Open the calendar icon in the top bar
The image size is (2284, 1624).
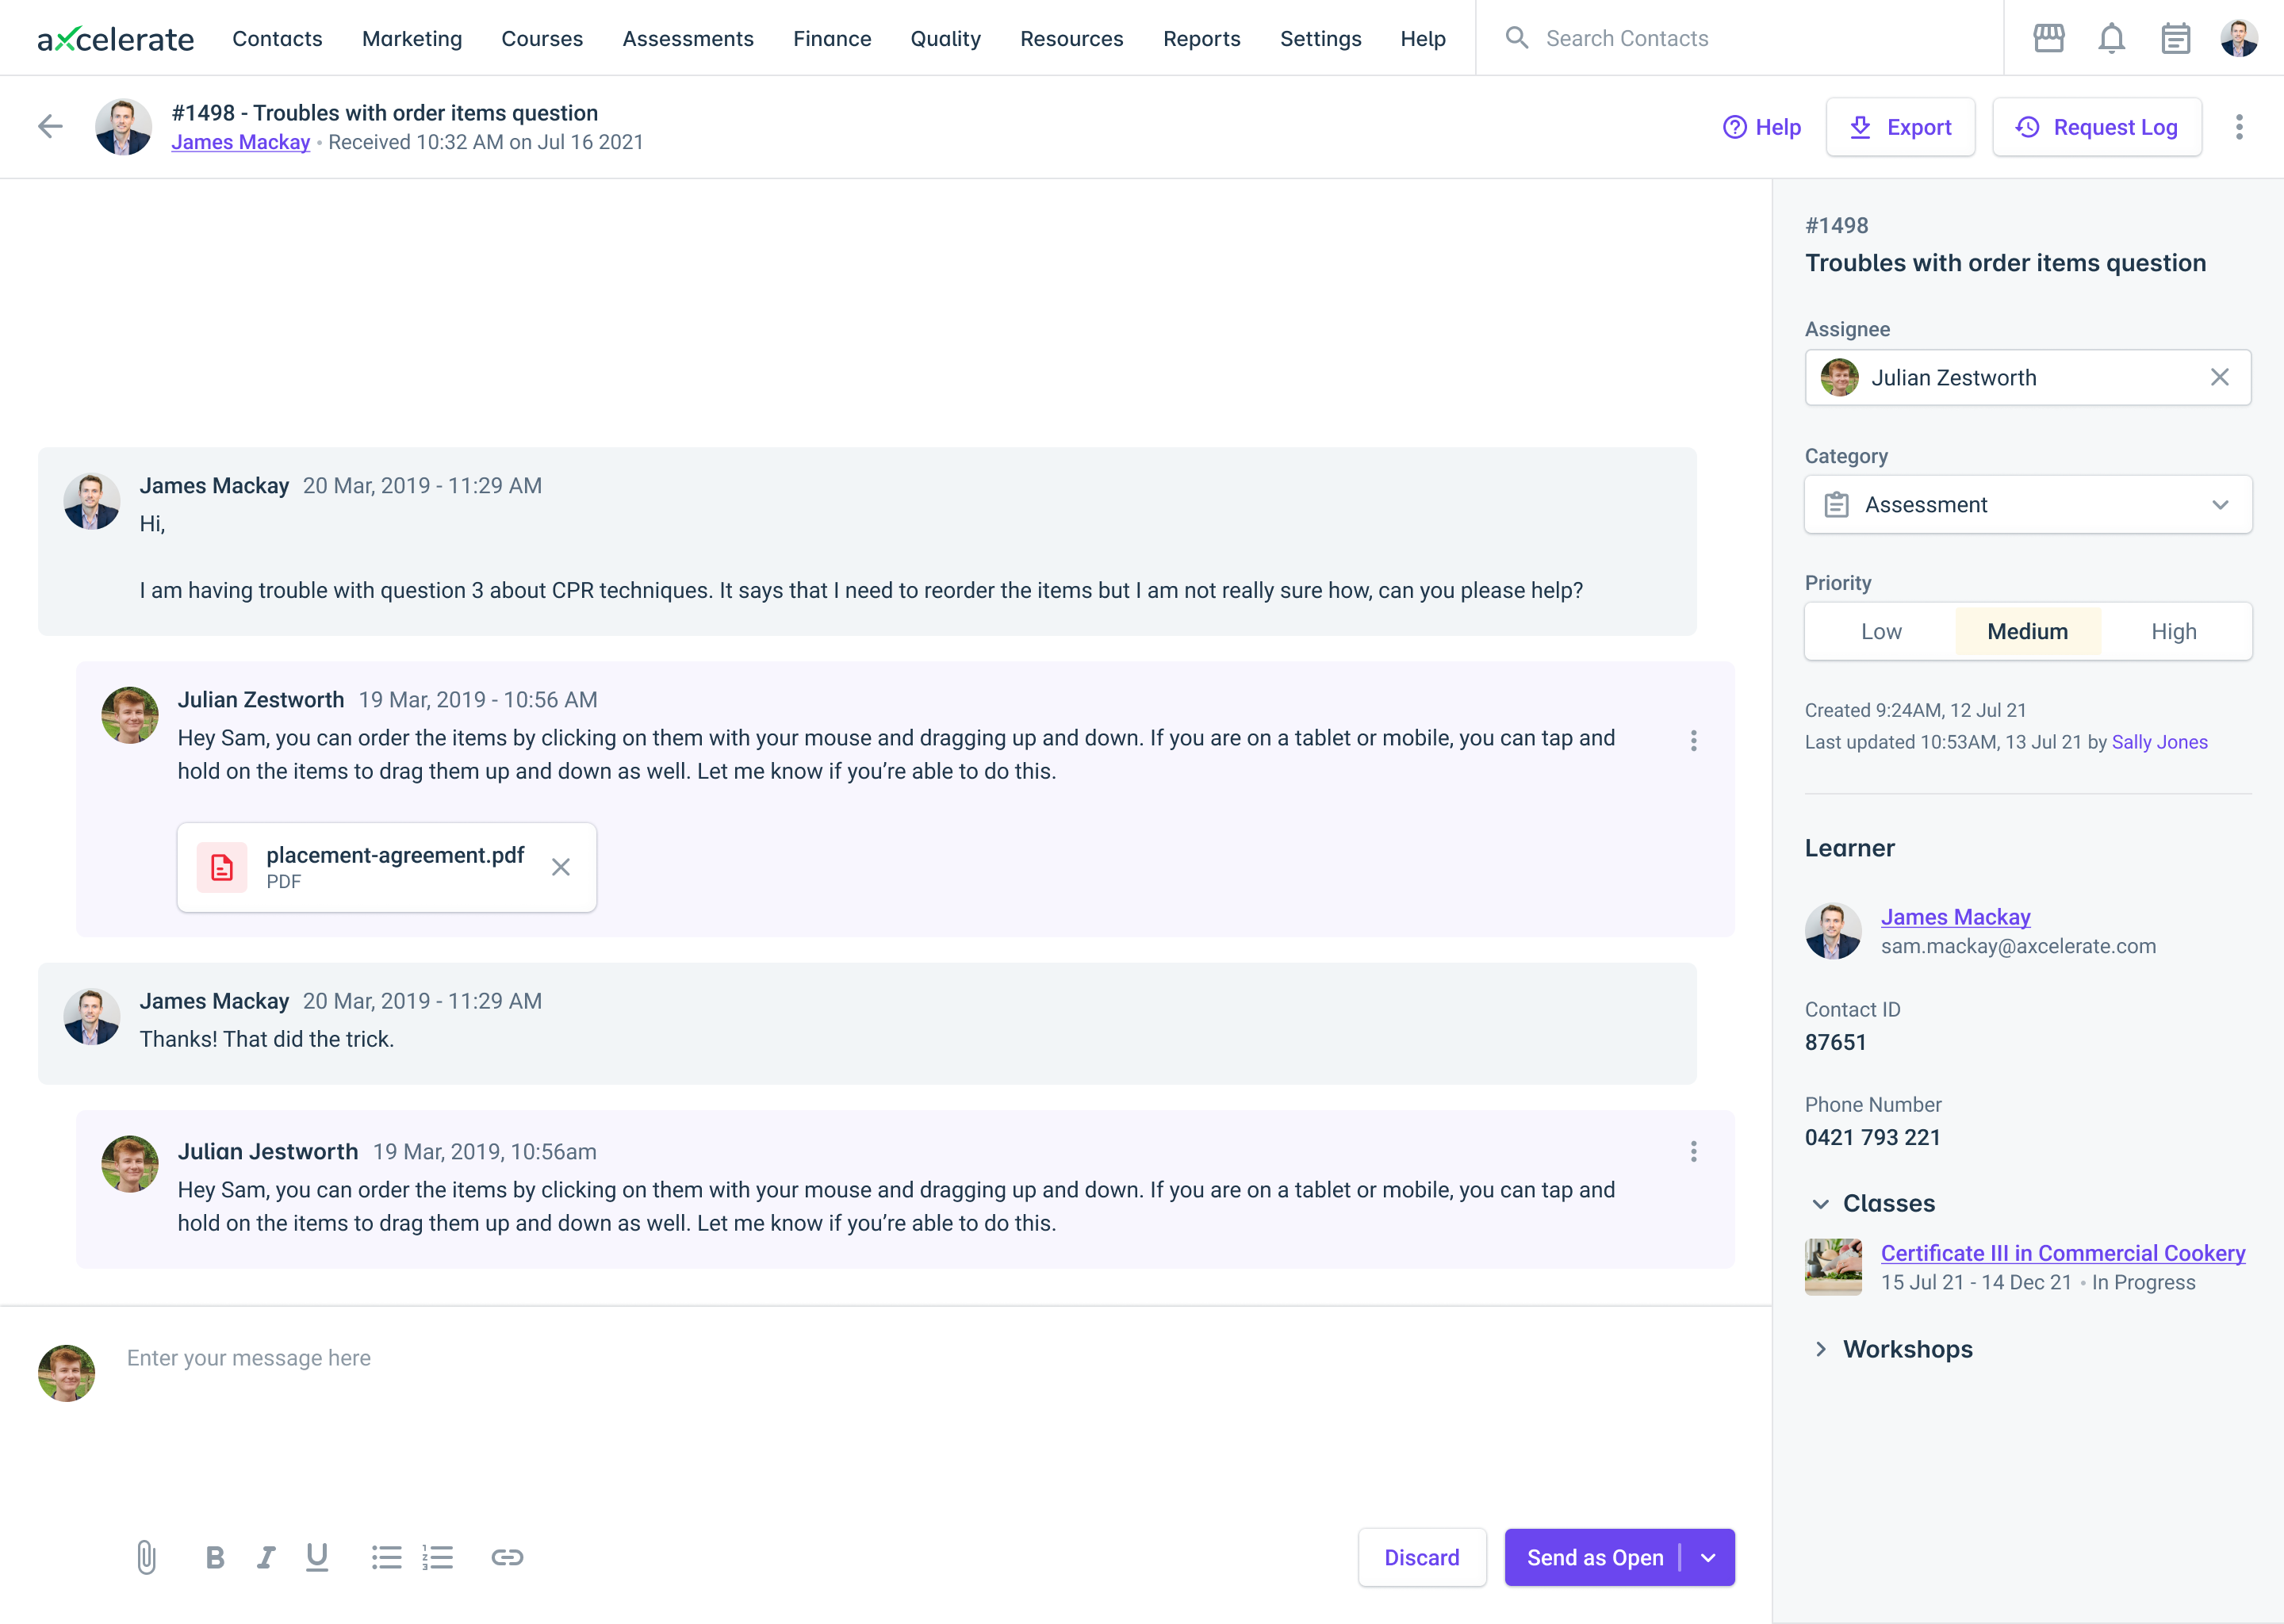tap(2176, 37)
